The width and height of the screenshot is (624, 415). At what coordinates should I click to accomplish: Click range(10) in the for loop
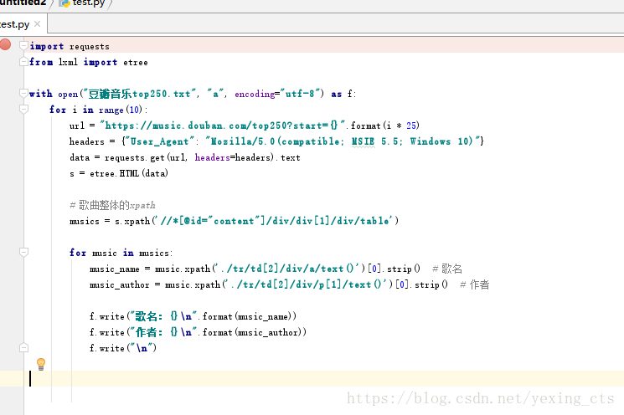tap(120, 110)
